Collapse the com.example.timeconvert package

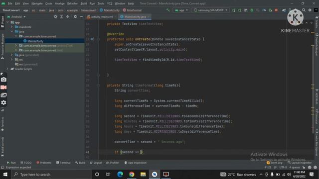16,36
